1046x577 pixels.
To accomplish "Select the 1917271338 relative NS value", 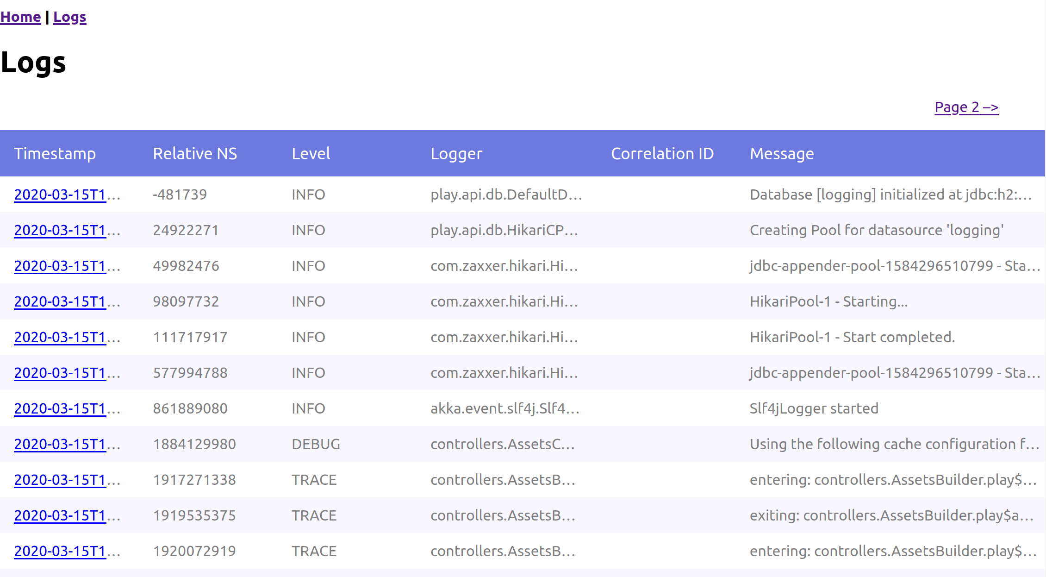I will [194, 480].
